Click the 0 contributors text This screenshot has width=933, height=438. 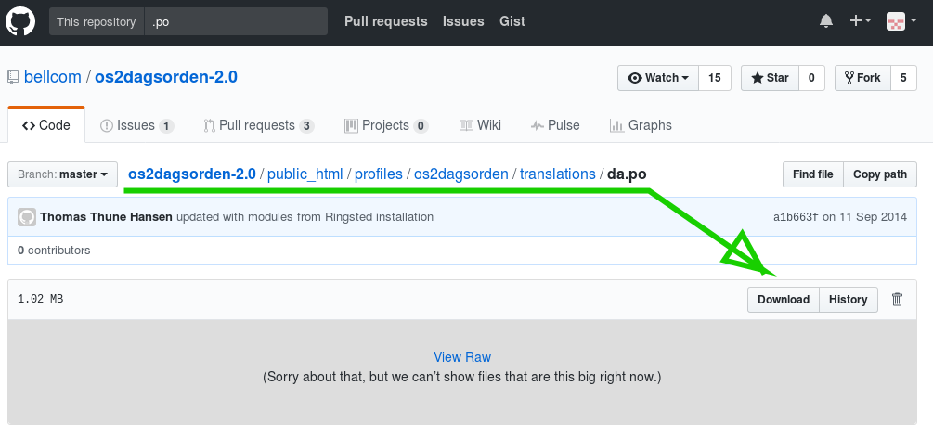pos(54,251)
